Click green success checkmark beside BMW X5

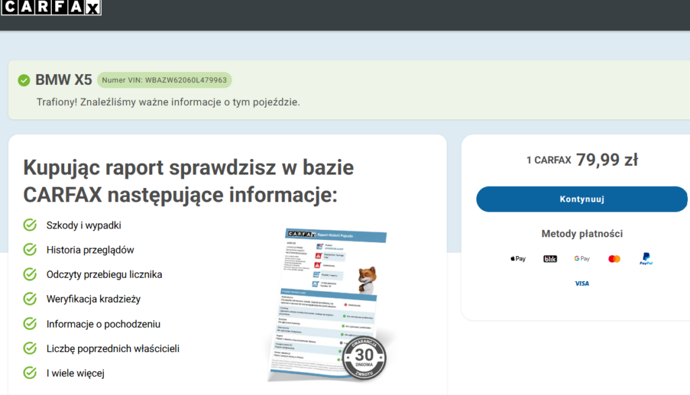pyautogui.click(x=24, y=80)
